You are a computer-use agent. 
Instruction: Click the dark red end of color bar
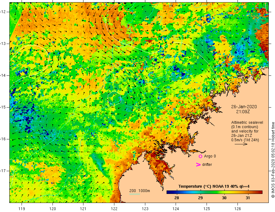(x=261, y=192)
